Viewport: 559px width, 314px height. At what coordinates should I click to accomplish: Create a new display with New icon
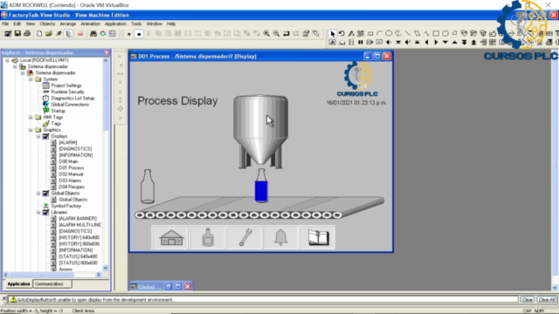click(39, 33)
